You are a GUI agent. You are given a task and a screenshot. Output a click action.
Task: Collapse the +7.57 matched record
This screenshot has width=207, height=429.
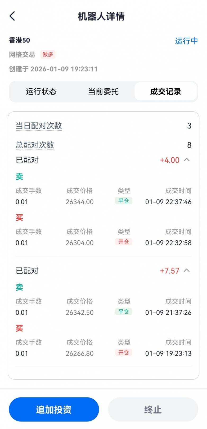point(187,270)
